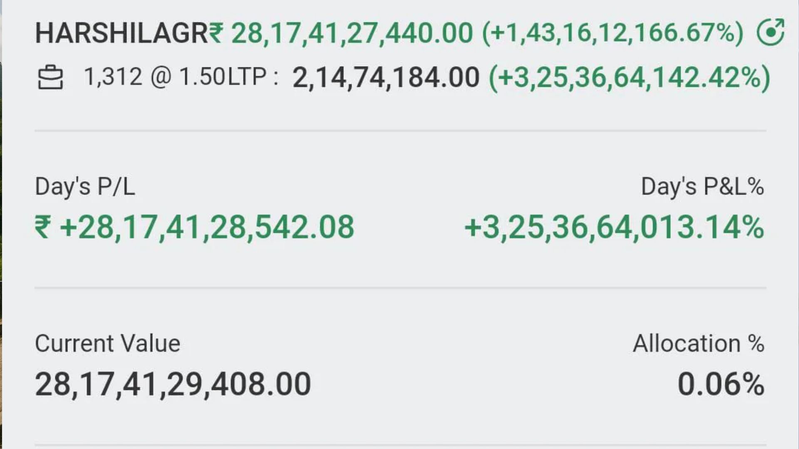Image resolution: width=799 pixels, height=449 pixels.
Task: Click the Current Value label
Action: coord(107,344)
